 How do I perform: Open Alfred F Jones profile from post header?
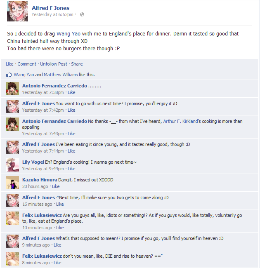pyautogui.click(x=51, y=8)
